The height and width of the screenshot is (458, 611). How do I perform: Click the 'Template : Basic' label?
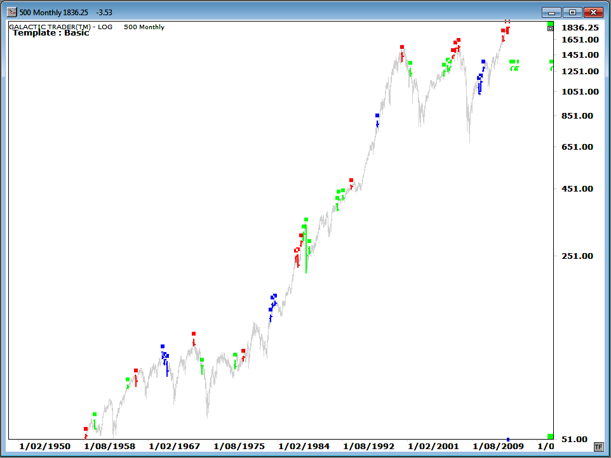(51, 33)
